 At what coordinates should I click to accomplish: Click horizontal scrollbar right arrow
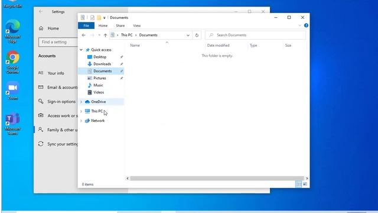pyautogui.click(x=307, y=179)
